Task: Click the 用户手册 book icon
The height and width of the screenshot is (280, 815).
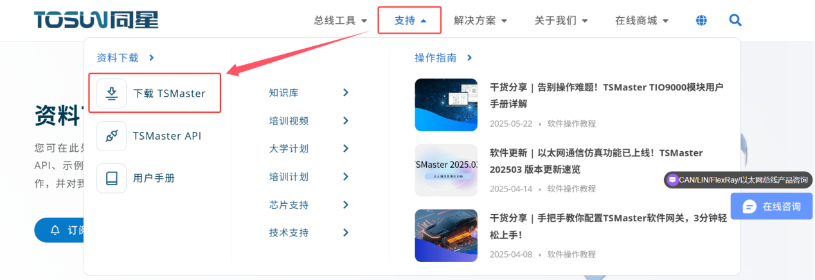Action: point(112,178)
